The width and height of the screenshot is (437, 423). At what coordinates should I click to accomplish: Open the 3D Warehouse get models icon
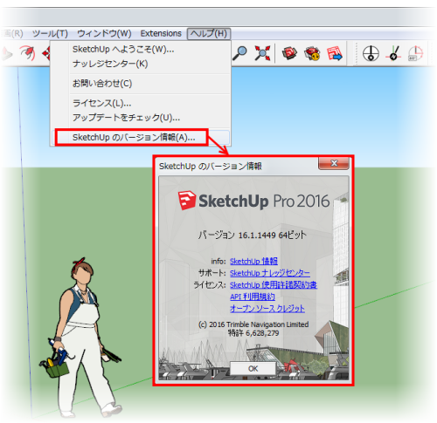[x=289, y=53]
